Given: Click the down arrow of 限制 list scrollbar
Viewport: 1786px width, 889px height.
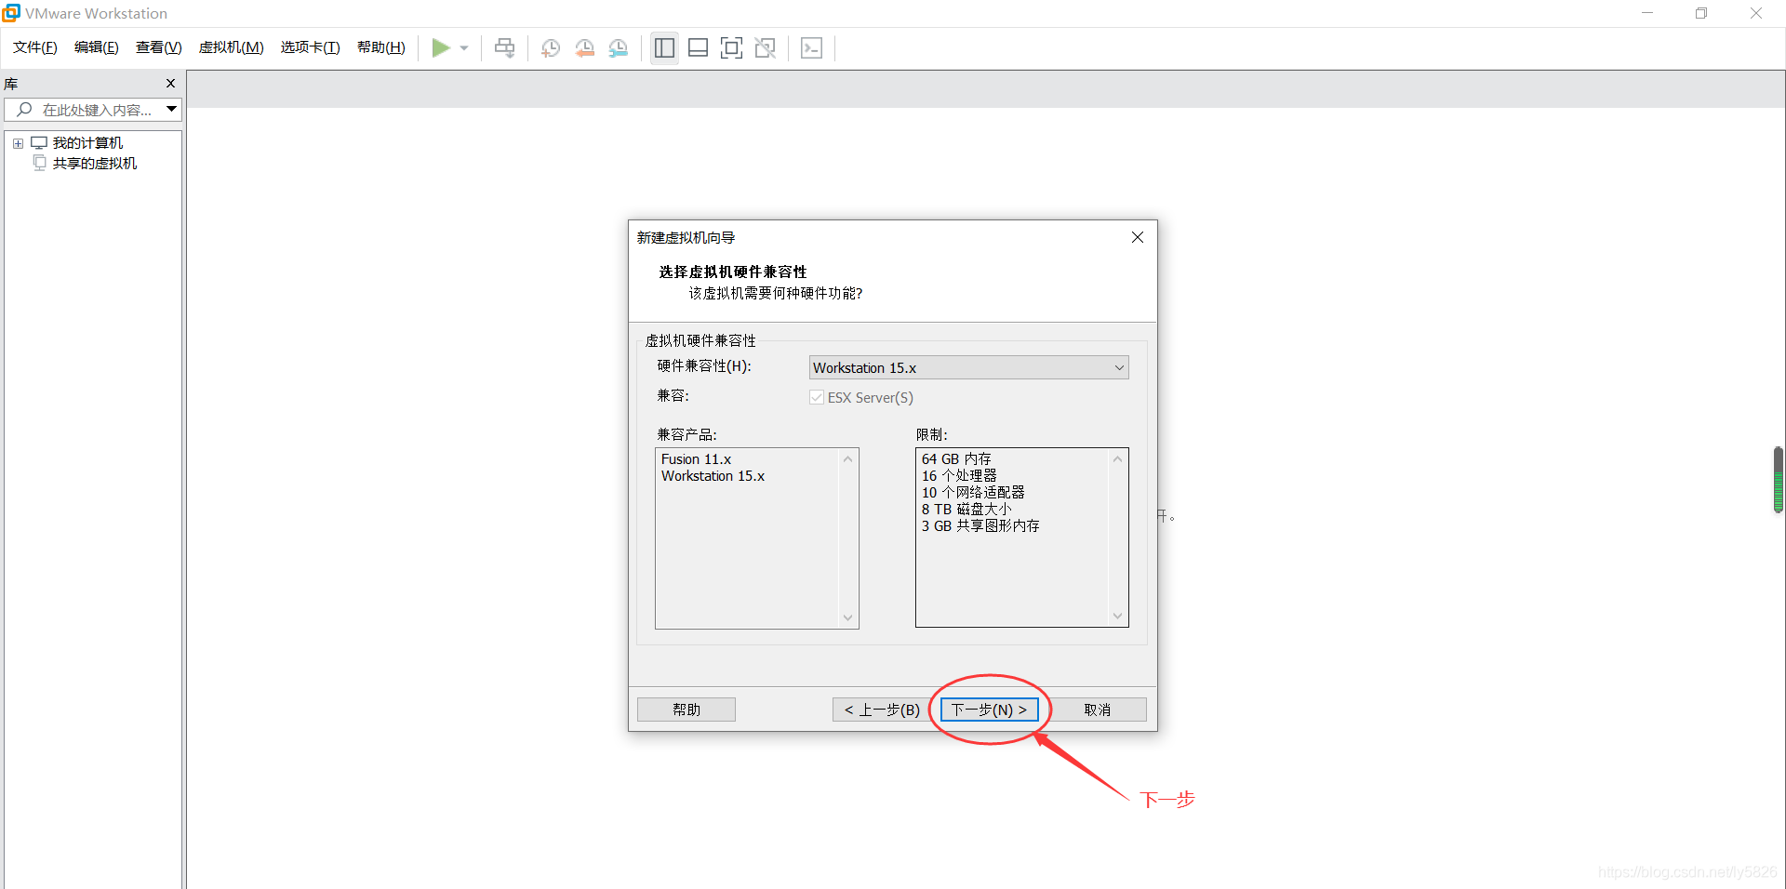Looking at the screenshot, I should (1117, 616).
